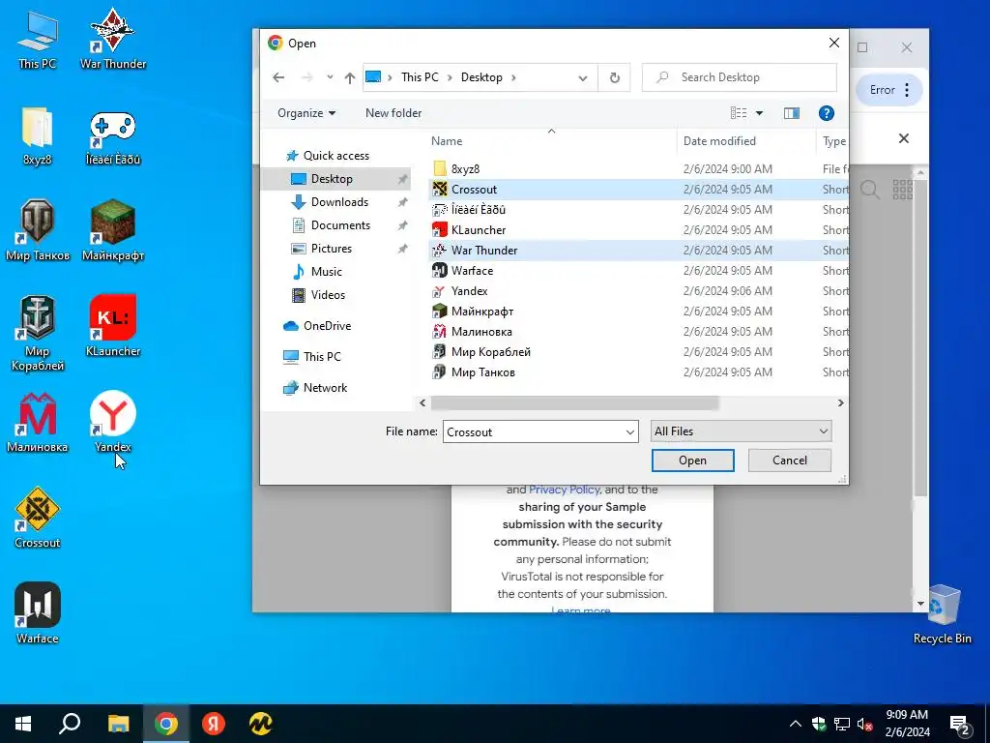Screen dimensions: 990x743
Task: Open the dialog help button
Action: 826,113
